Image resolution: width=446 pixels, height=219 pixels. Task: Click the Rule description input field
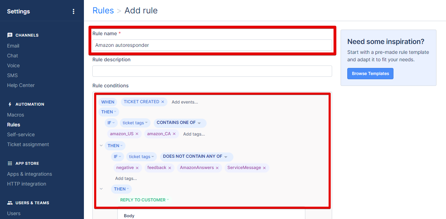pos(212,71)
